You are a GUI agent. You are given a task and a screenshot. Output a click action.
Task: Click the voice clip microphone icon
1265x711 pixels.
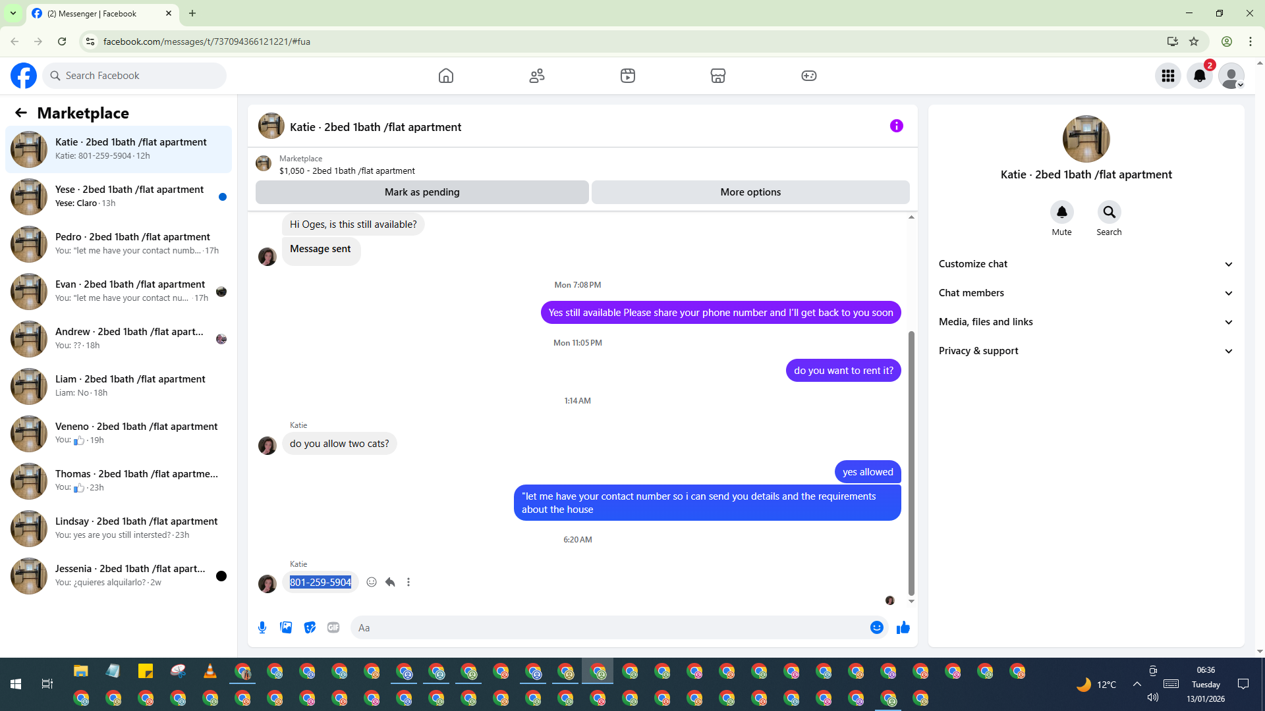pos(262,627)
